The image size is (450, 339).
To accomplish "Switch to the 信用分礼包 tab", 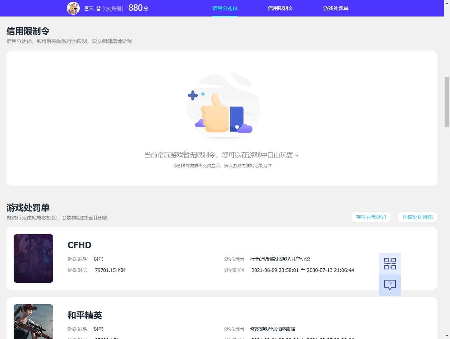I will [225, 8].
